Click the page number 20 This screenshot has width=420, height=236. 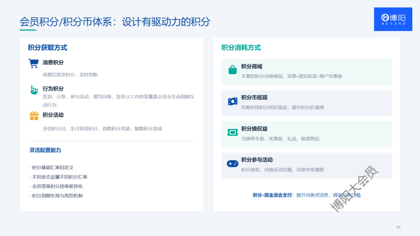pos(398,227)
